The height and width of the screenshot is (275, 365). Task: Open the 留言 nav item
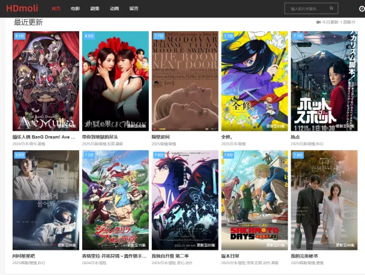coord(134,8)
